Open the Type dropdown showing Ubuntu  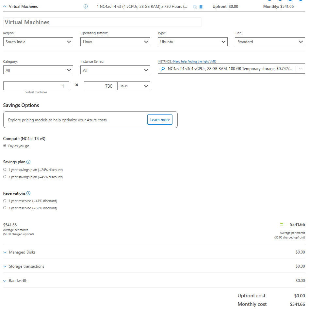pos(192,42)
